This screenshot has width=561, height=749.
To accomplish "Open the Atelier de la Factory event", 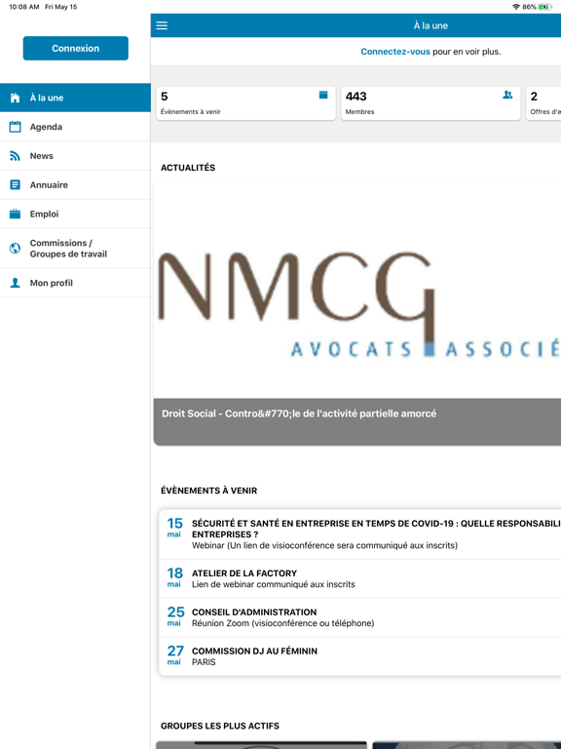I will [x=359, y=579].
